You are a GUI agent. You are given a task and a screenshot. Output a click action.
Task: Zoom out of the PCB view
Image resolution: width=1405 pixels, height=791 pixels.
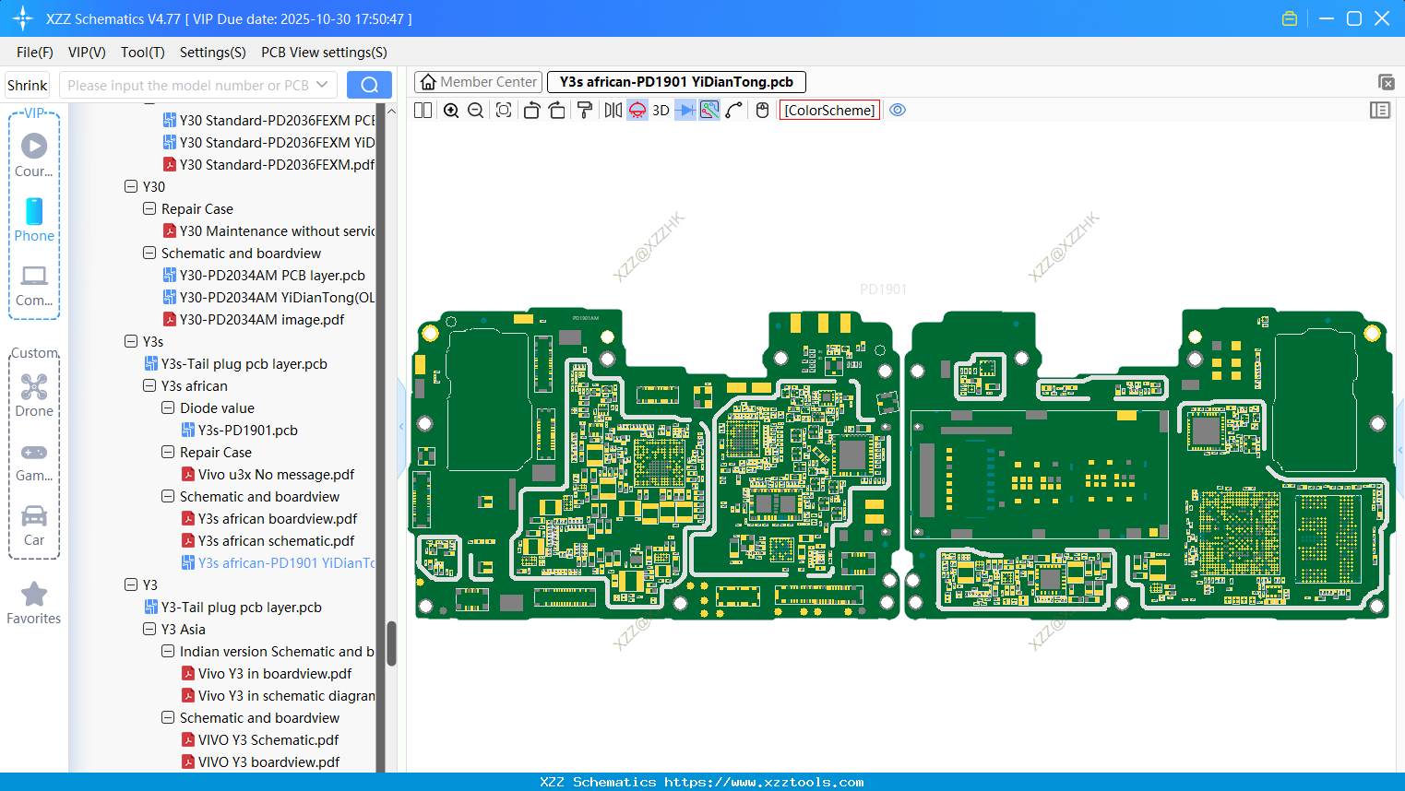coord(474,110)
